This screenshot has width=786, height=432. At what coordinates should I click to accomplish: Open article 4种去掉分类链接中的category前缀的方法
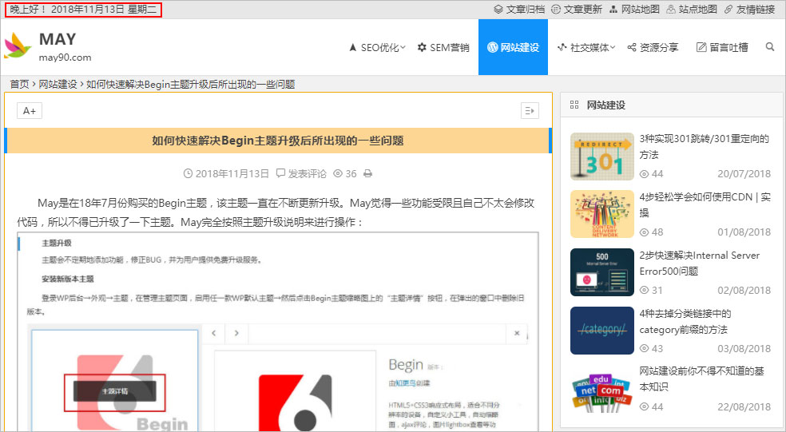[685, 322]
